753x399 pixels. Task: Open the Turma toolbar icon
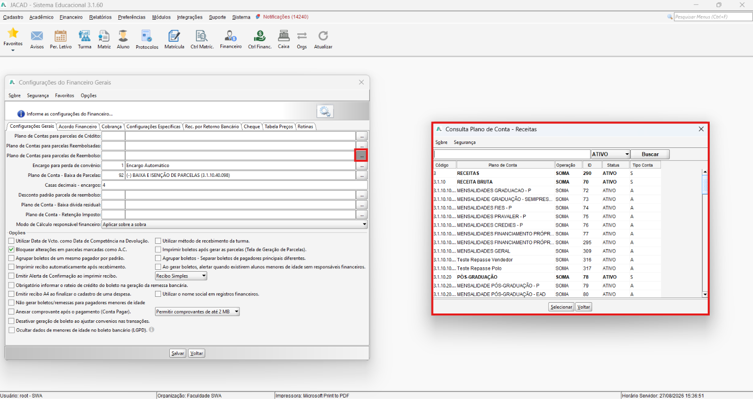[x=85, y=36]
